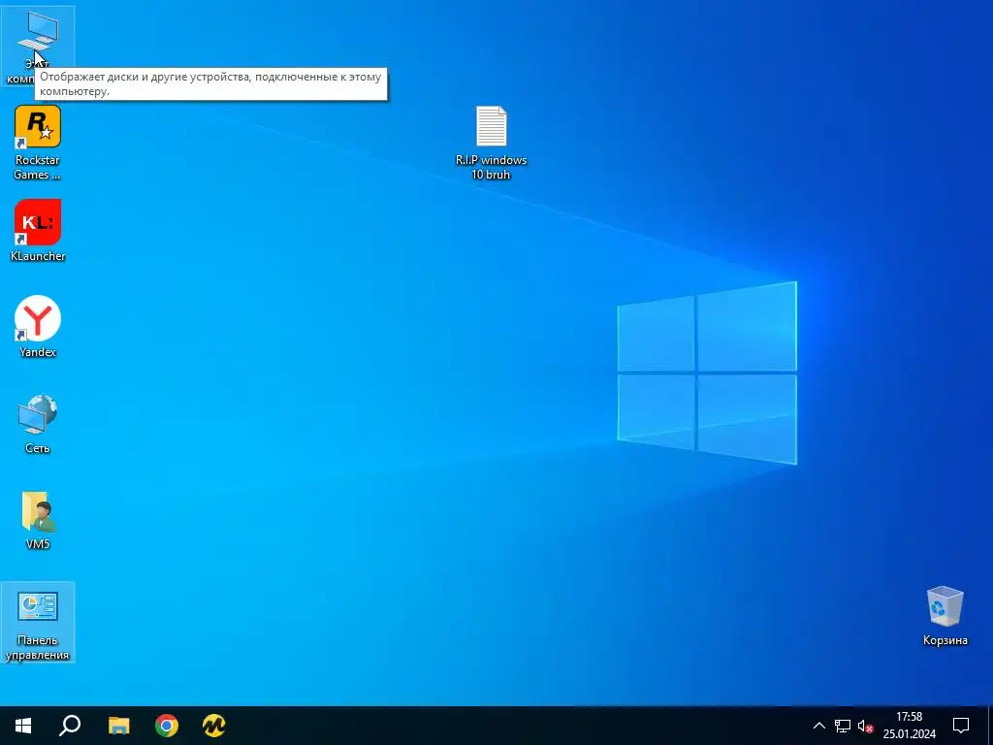Screen dimensions: 993x745
Task: Select the R.I.P windows 10 bruh text file
Action: pyautogui.click(x=491, y=143)
